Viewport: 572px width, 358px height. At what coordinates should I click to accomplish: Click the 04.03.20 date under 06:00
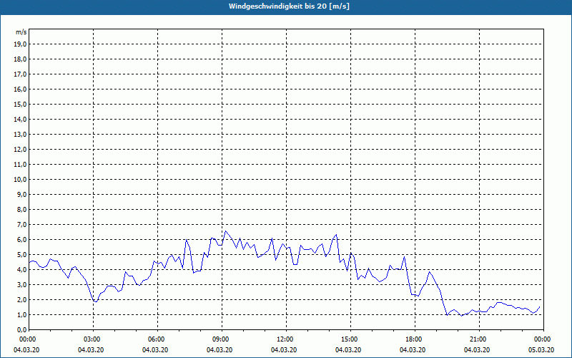[x=155, y=350]
